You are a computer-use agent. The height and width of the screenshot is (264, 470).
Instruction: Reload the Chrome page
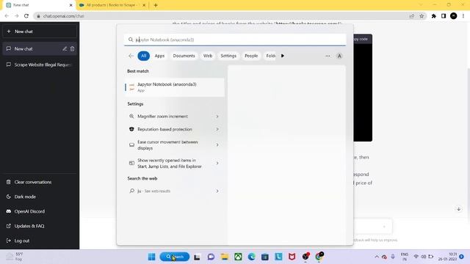26,16
